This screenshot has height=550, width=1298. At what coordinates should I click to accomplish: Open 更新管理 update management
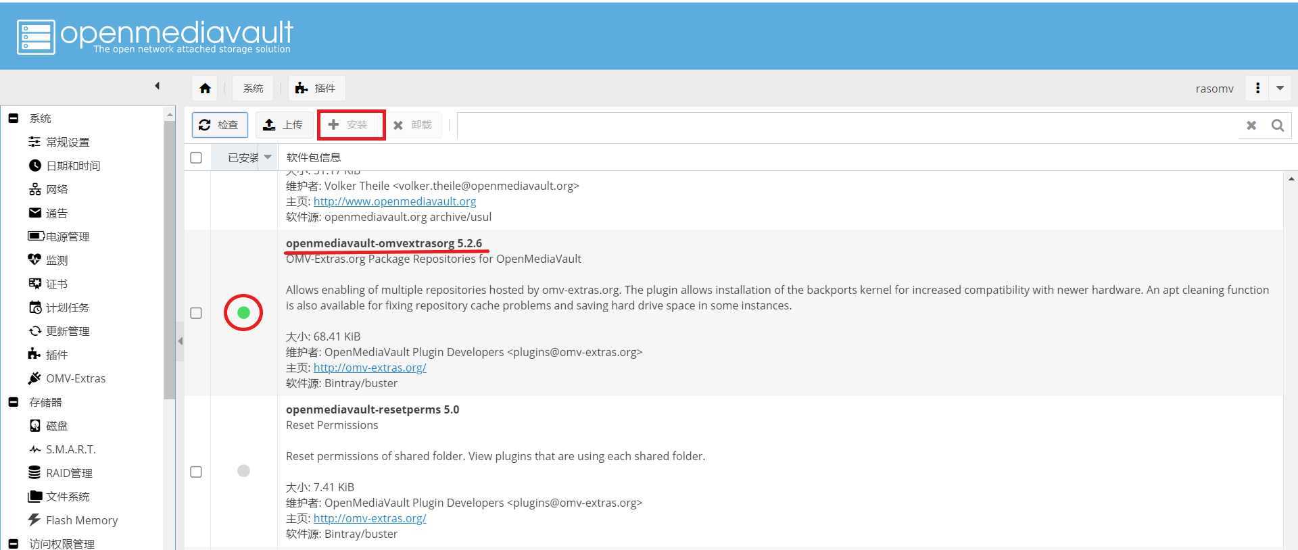pos(68,331)
